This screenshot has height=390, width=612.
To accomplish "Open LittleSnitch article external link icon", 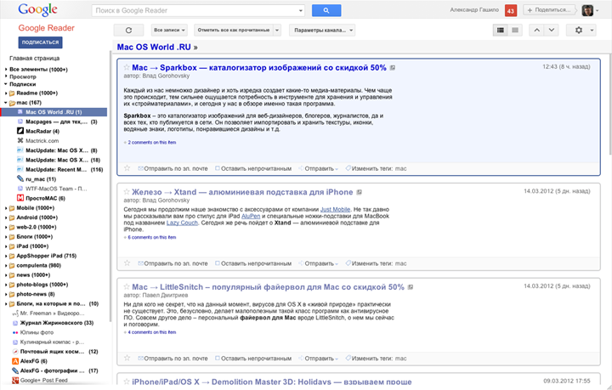I will [x=411, y=287].
